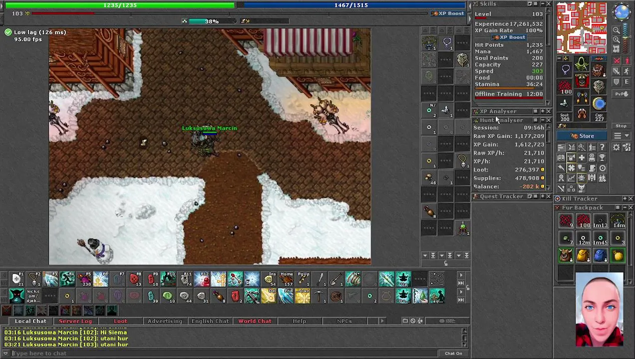
Task: Open the options menu dropdown below Stop
Action: click(x=621, y=136)
